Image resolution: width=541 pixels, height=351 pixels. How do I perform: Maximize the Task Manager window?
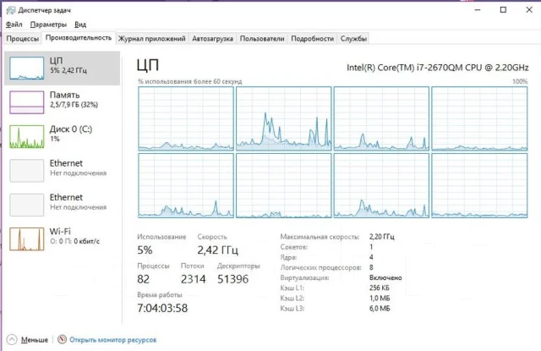point(504,10)
